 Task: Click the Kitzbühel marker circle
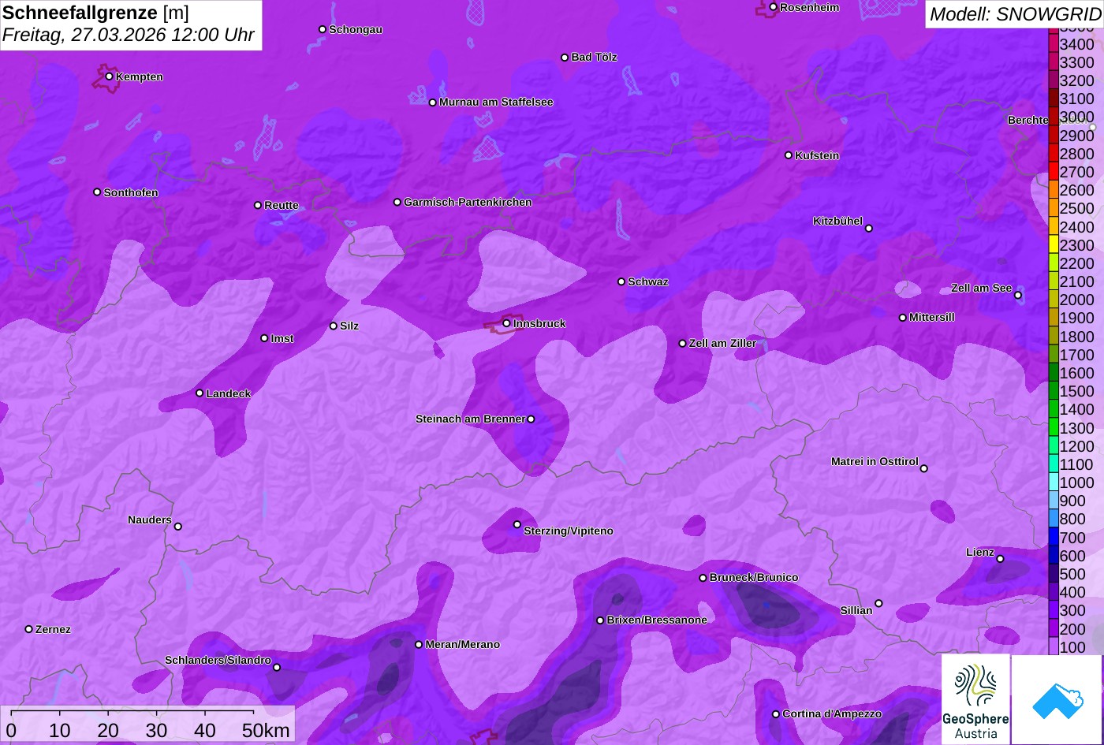869,229
